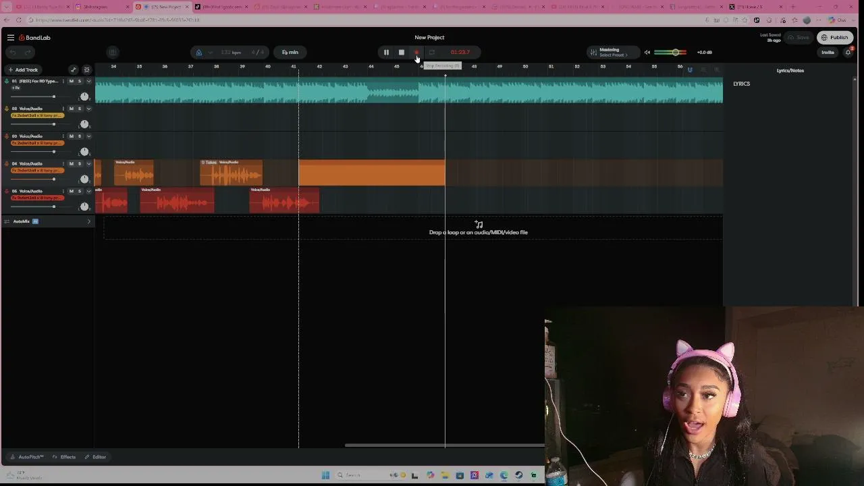Expand track 05 options chevron
864x486 pixels.
coord(88,192)
